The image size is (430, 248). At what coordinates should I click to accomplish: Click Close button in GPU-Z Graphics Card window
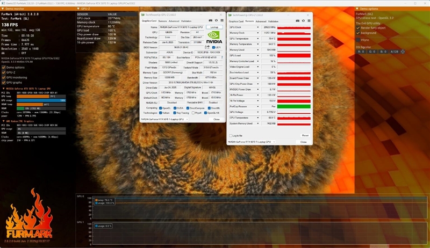click(217, 119)
